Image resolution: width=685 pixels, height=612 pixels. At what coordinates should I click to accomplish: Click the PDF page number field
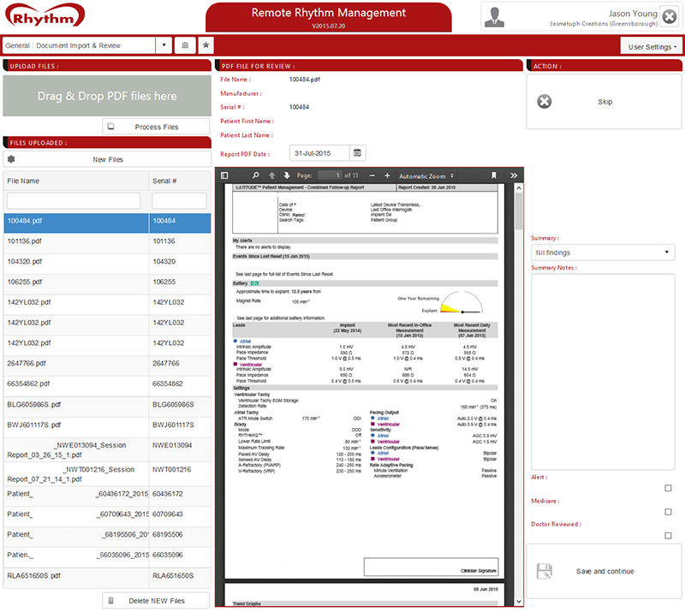pyautogui.click(x=330, y=175)
